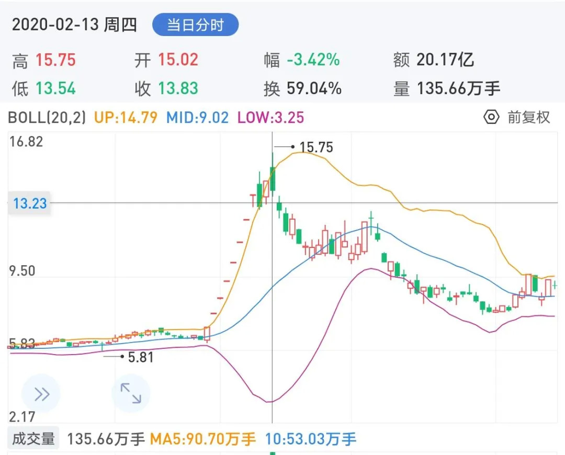Click the MID:9.02 middle band value
This screenshot has width=565, height=455.
[x=197, y=117]
